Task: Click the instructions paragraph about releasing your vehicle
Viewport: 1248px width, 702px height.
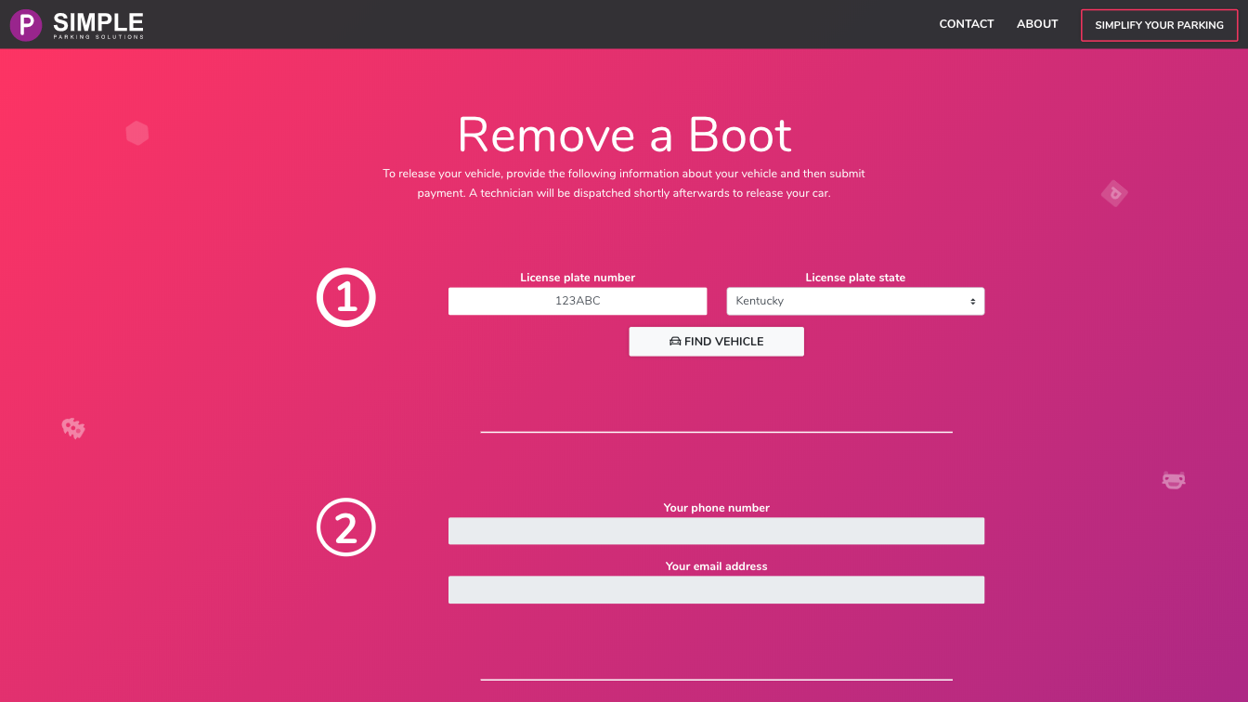Action: click(624, 184)
